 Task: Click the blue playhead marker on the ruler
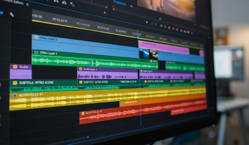click(x=138, y=35)
